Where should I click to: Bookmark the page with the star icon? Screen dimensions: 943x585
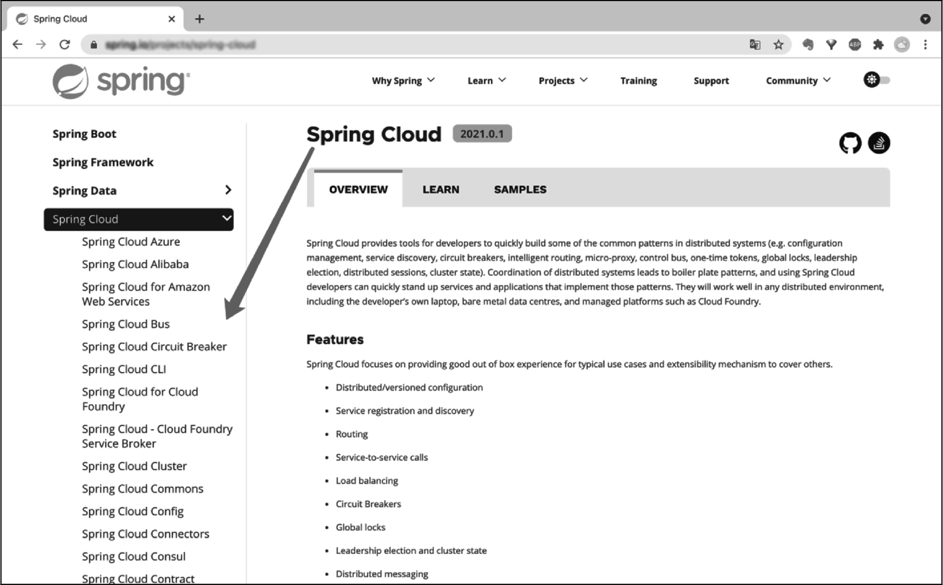(x=779, y=45)
